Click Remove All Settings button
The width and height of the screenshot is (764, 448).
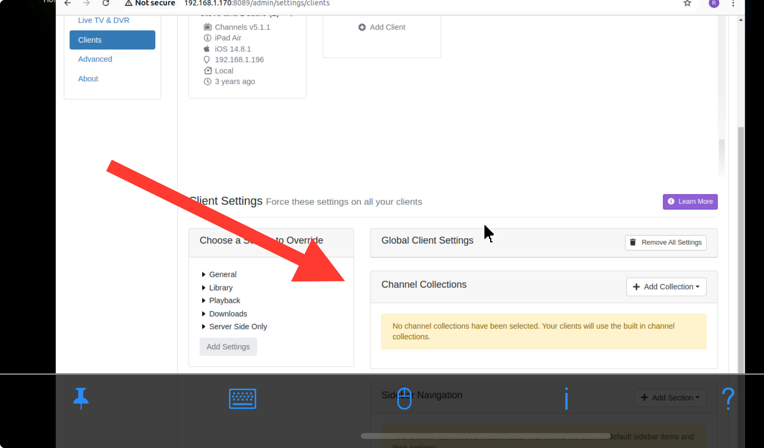666,242
